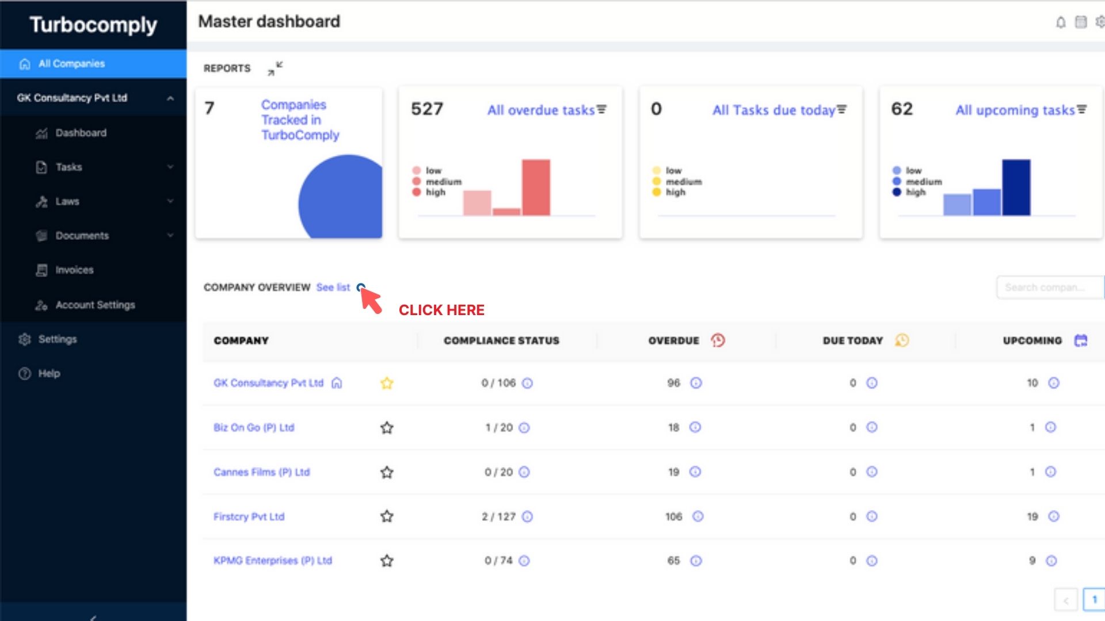
Task: Click home icon next to GK Consultancy Pvt Ltd
Action: pyautogui.click(x=337, y=383)
